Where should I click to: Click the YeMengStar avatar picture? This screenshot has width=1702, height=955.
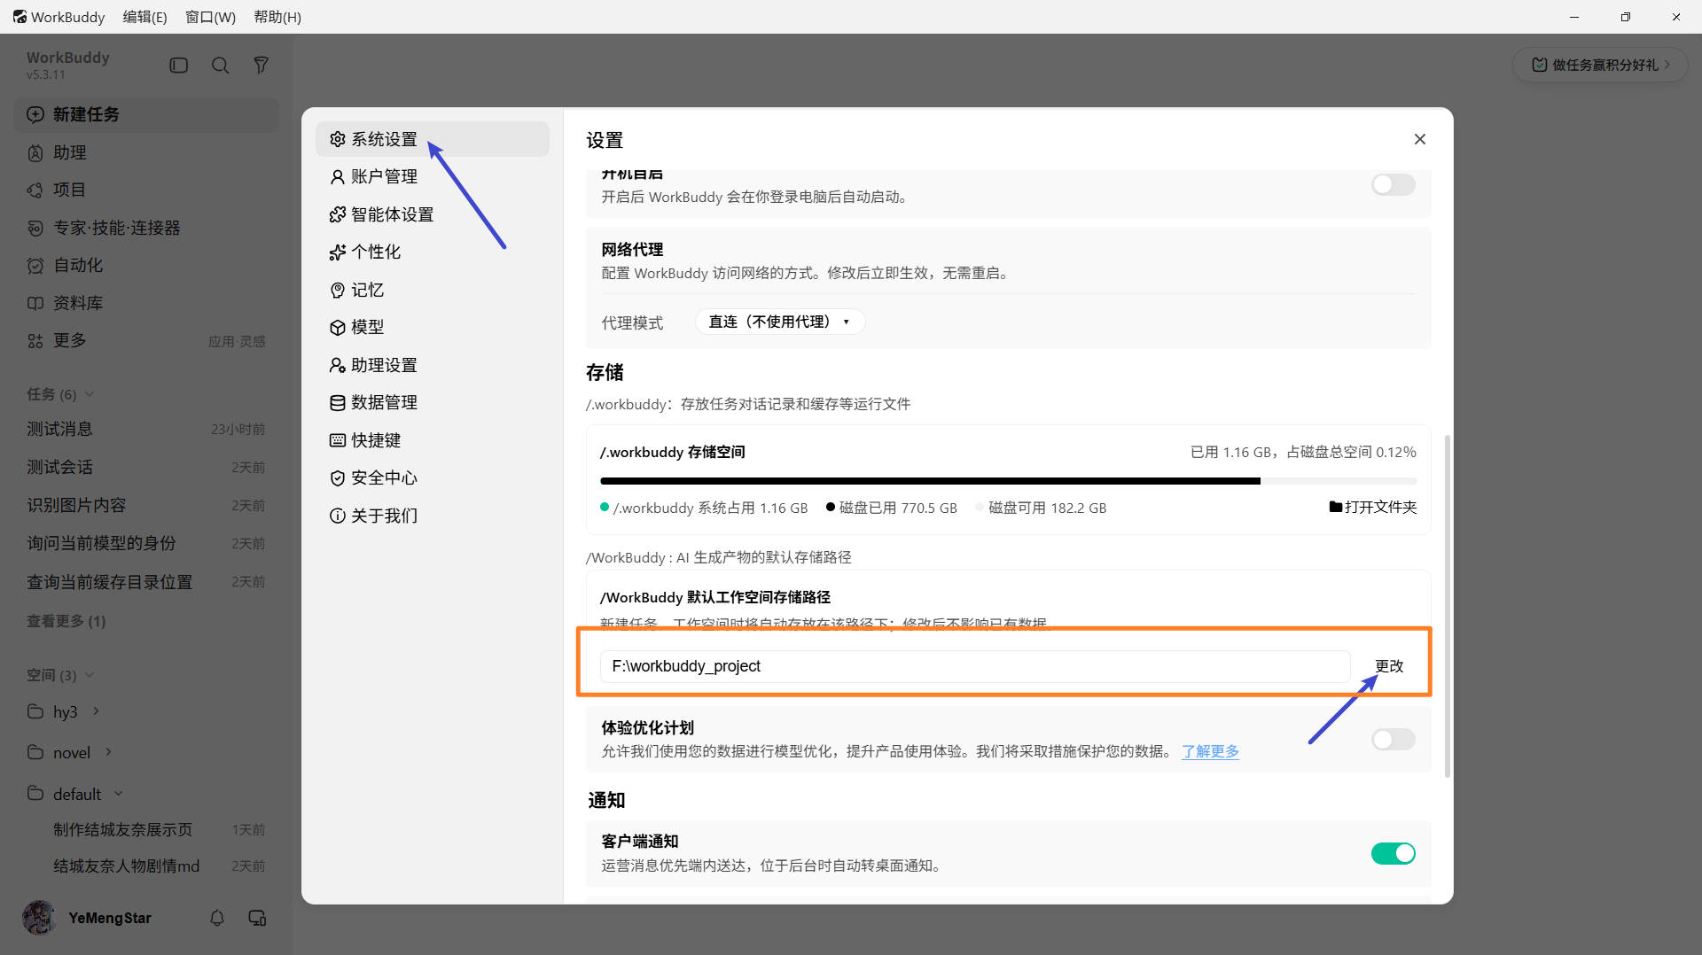point(39,918)
